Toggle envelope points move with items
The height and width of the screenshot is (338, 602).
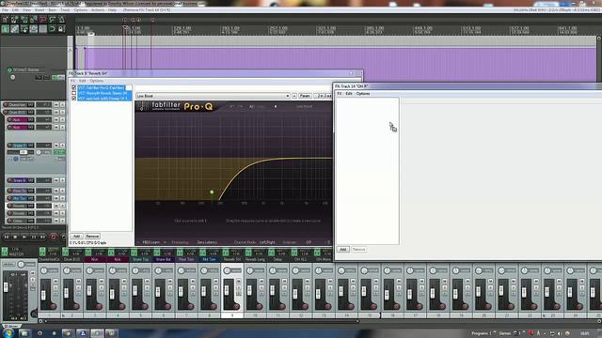coord(34,29)
